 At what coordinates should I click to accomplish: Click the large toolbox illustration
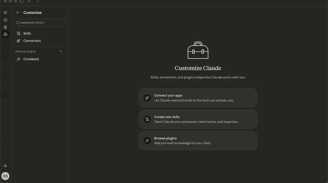198,50
